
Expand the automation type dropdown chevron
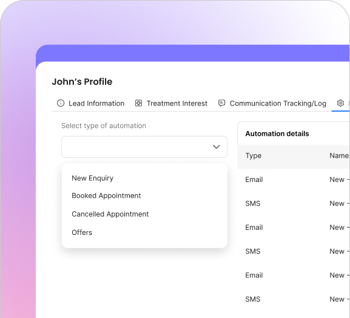(x=217, y=147)
